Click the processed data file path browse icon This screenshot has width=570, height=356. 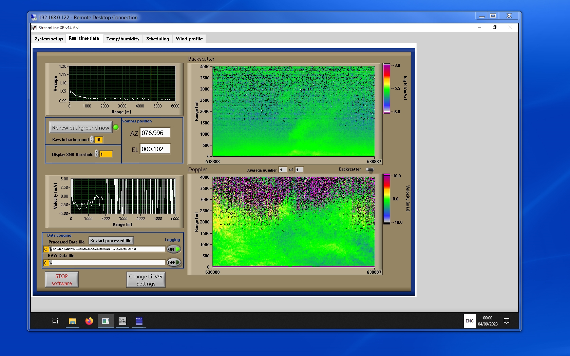coord(51,249)
